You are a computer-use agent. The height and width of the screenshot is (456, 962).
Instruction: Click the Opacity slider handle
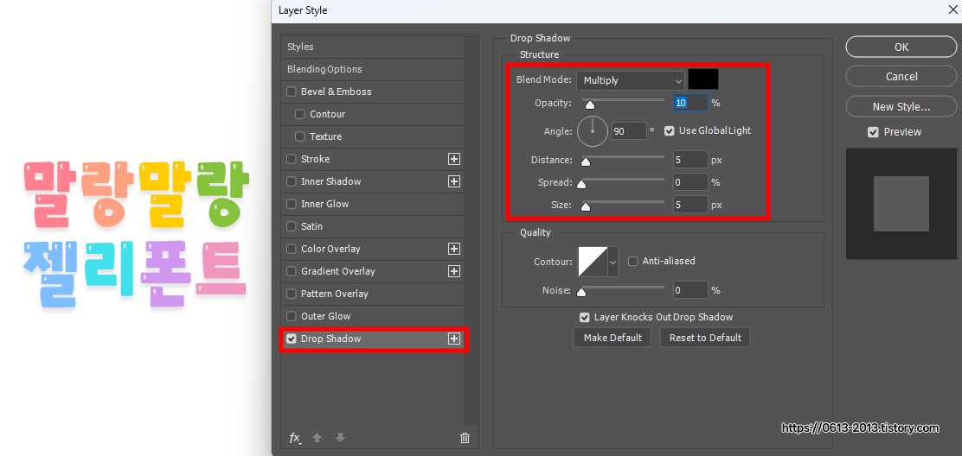590,104
